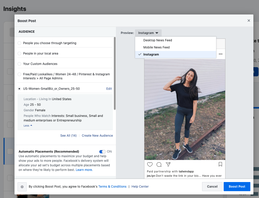This screenshot has width=259, height=198.
Task: Select 'People in your local area' radio
Action: tap(19, 53)
